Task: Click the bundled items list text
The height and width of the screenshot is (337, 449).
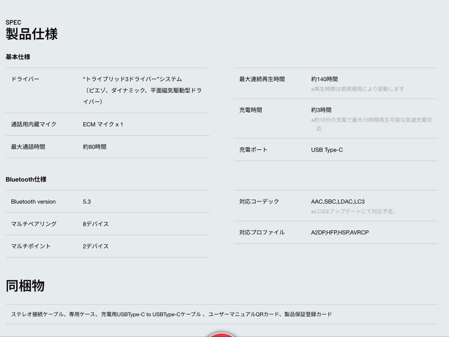Action: point(171,315)
